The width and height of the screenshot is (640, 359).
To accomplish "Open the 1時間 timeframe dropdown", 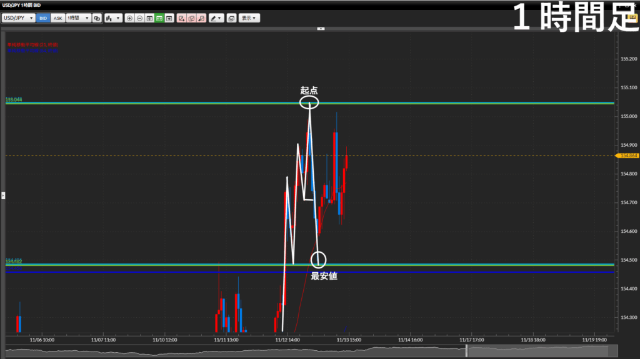I will 78,18.
